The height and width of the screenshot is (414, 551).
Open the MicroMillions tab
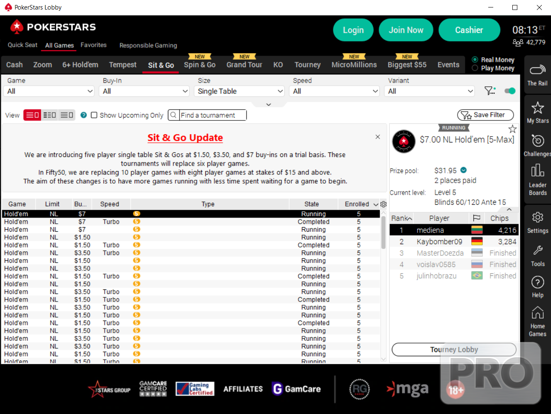(354, 65)
